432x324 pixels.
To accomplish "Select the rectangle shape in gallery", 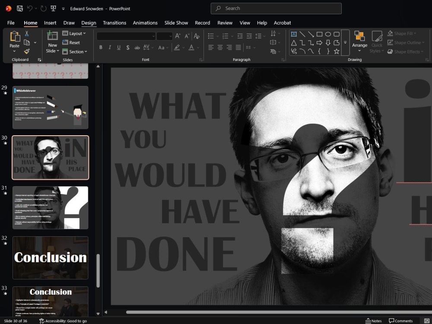I will pyautogui.click(x=319, y=34).
